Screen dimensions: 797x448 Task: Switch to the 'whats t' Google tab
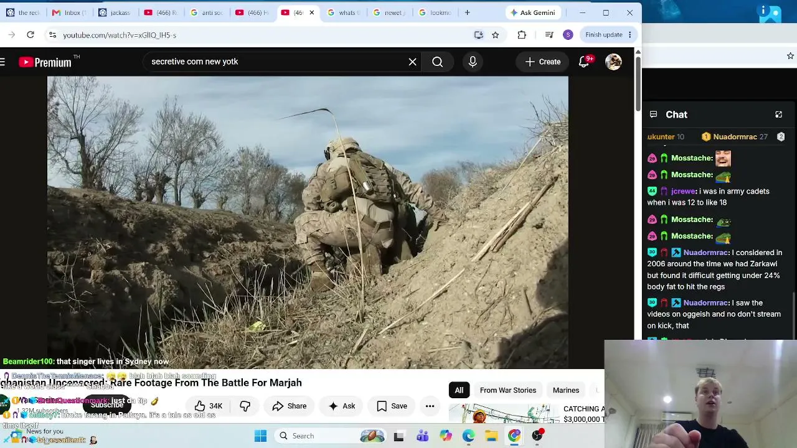point(344,12)
